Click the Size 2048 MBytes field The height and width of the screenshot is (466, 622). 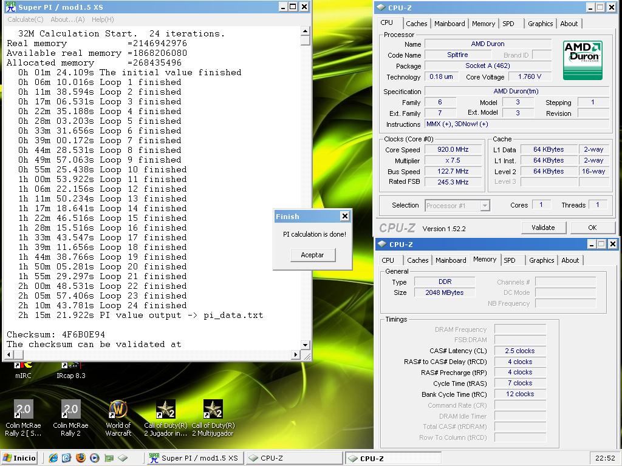pos(444,292)
